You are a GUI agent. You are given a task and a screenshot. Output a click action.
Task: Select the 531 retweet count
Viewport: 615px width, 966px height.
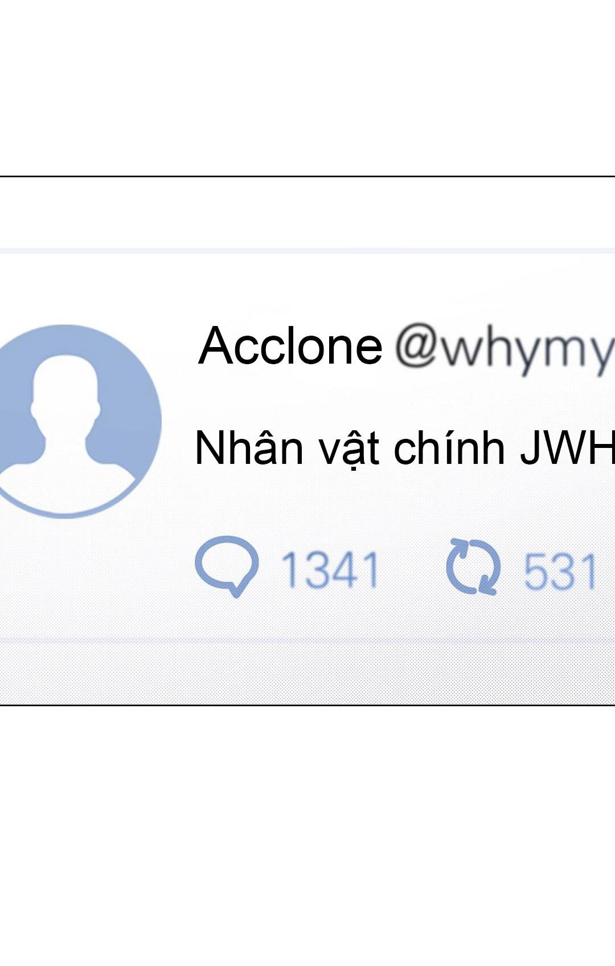(560, 571)
